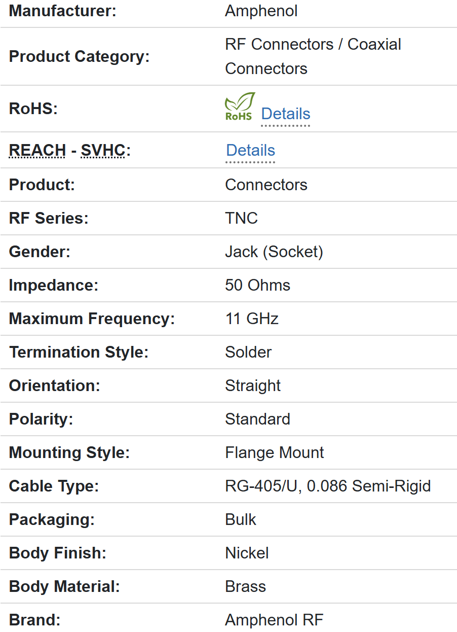The width and height of the screenshot is (457, 632).
Task: Open the REACH - SVHC Details link
Action: [250, 151]
